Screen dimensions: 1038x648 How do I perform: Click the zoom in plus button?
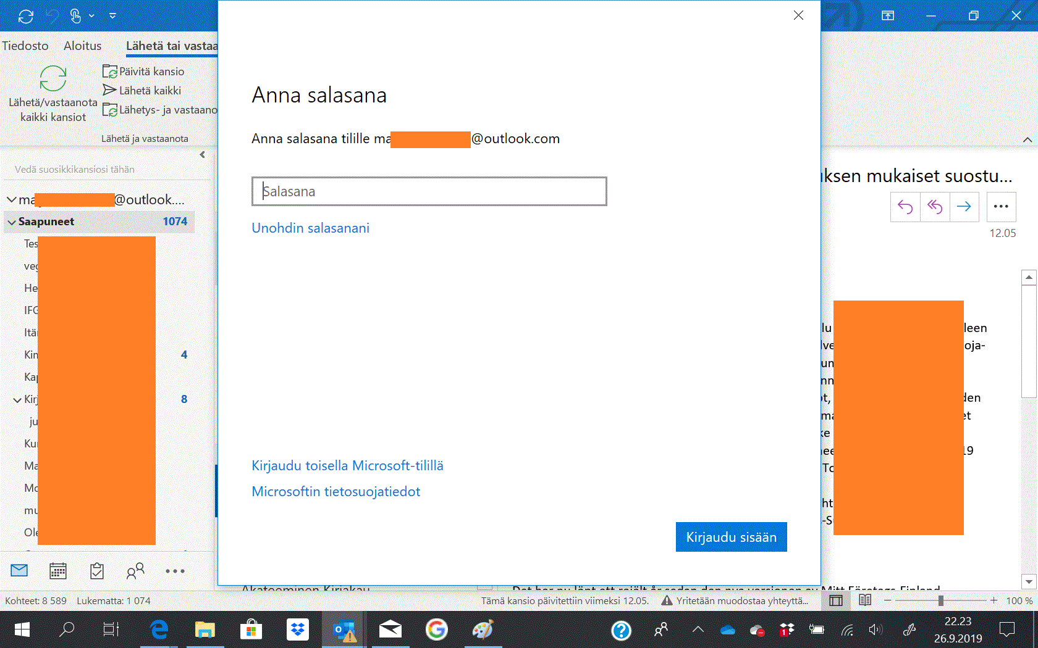pos(994,600)
